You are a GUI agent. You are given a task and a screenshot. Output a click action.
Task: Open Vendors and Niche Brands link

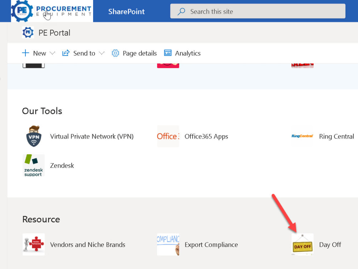pyautogui.click(x=87, y=245)
